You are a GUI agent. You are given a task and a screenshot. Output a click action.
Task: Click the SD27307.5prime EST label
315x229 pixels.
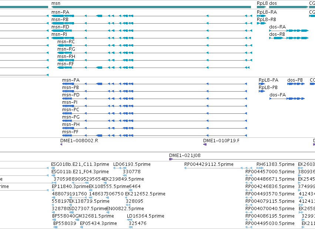[88, 209]
